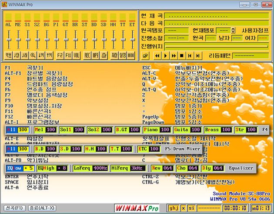Click the J상 toolbar button

pyautogui.click(x=17, y=55)
